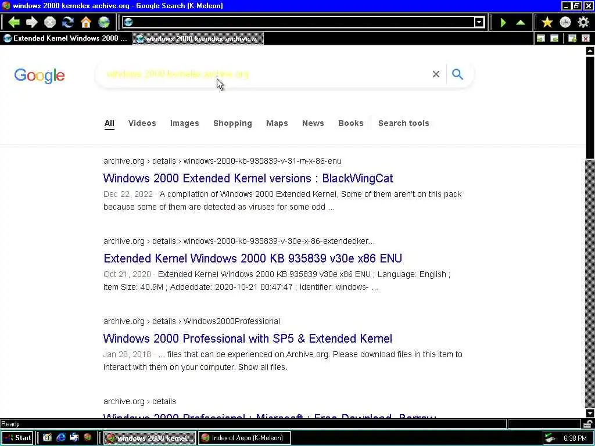Open the Books results tab

pyautogui.click(x=350, y=123)
